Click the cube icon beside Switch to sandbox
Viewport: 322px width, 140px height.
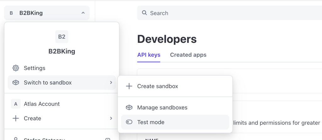tap(15, 83)
